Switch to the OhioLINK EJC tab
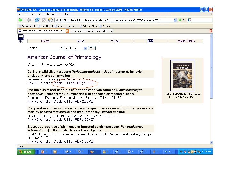This screenshot has height=173, width=230. click(41, 31)
